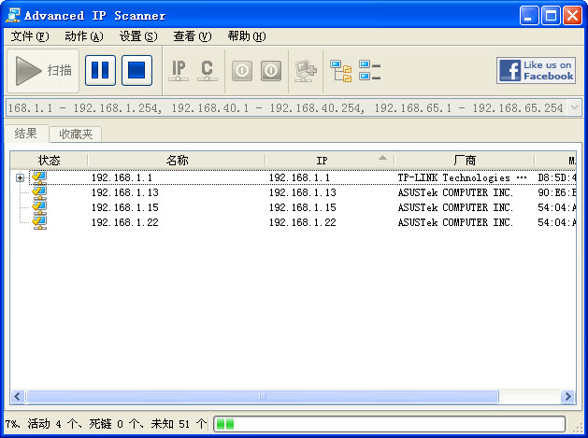Click the IP cell 192.168.1.13
Viewport: 588px width, 438px height.
(302, 192)
